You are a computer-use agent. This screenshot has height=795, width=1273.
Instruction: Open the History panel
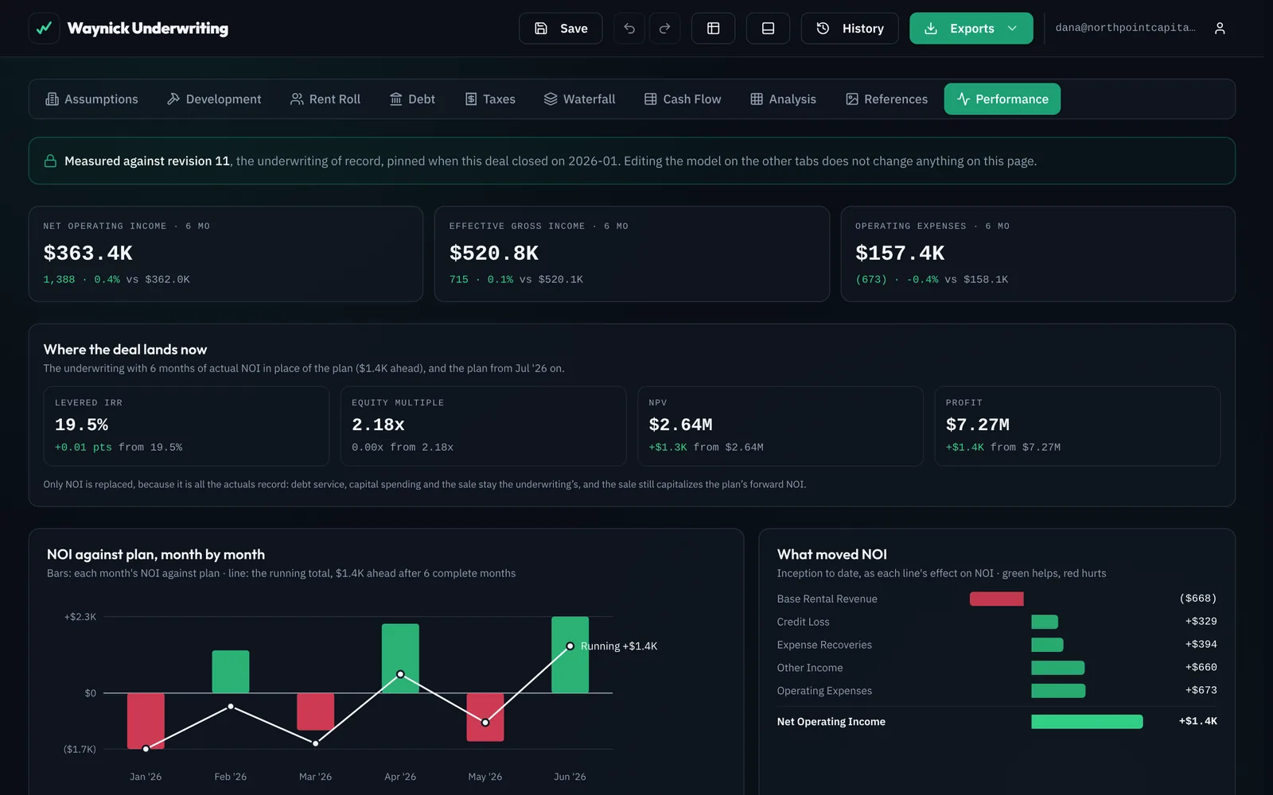pyautogui.click(x=850, y=28)
